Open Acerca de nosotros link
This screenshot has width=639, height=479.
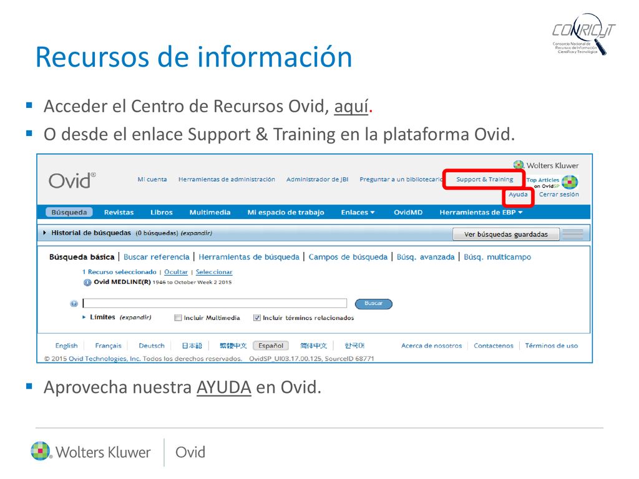tap(432, 346)
